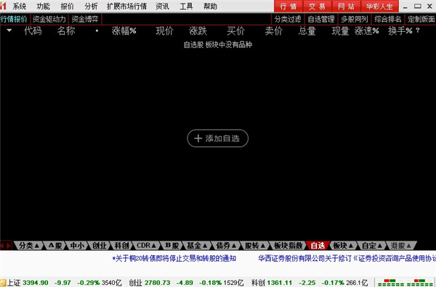Expand the 分类 tab menu
436x287 pixels.
(30, 246)
